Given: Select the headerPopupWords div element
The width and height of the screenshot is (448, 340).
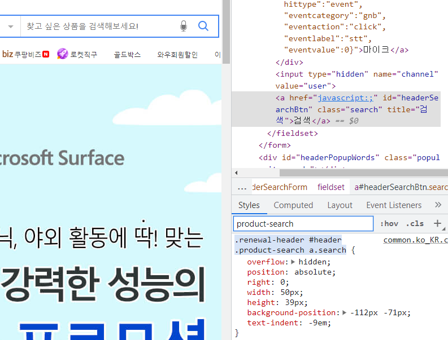Looking at the screenshot, I should click(x=349, y=157).
